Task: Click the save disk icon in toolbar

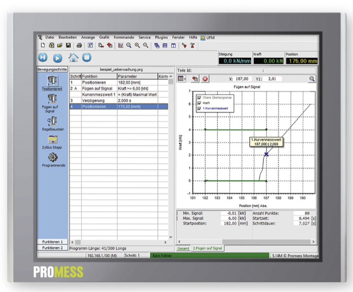Action: pyautogui.click(x=68, y=45)
